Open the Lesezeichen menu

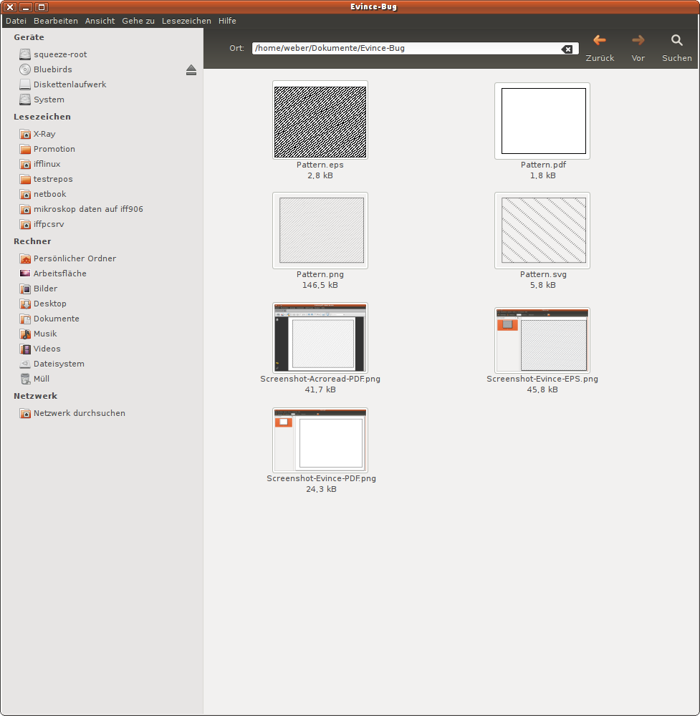pyautogui.click(x=186, y=21)
